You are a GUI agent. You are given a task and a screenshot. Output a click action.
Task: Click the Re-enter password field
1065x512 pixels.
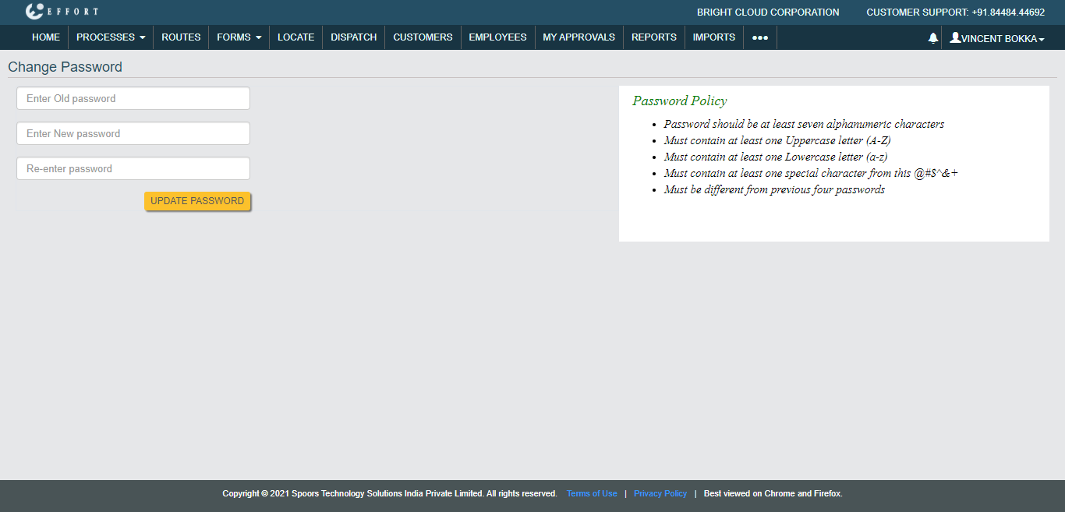click(x=133, y=169)
